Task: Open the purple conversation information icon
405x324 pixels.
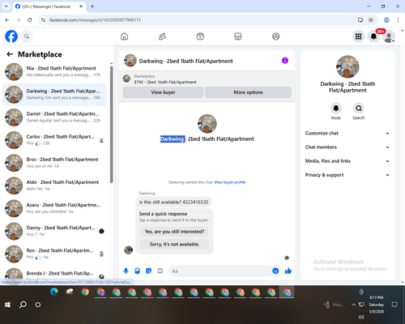Action: pos(285,61)
